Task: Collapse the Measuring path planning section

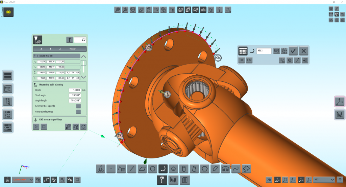Action: coord(60,85)
